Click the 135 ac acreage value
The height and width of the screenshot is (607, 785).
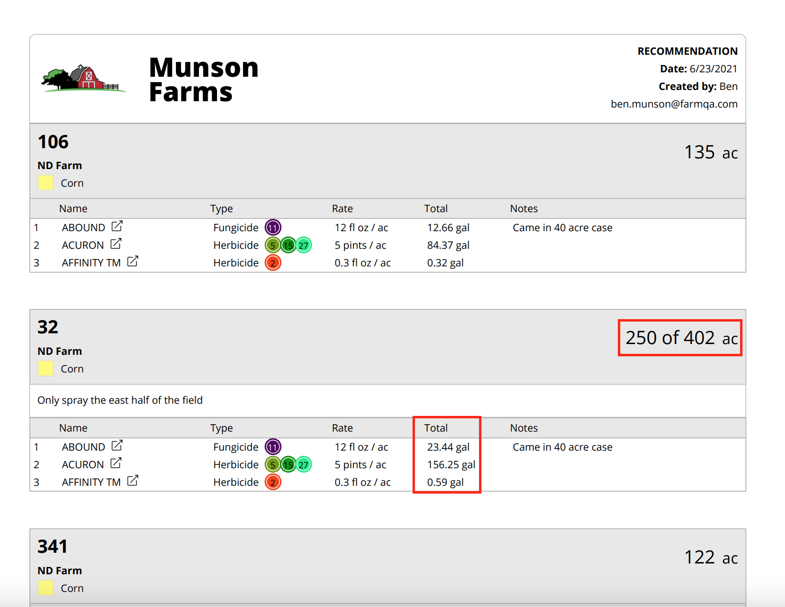[711, 152]
